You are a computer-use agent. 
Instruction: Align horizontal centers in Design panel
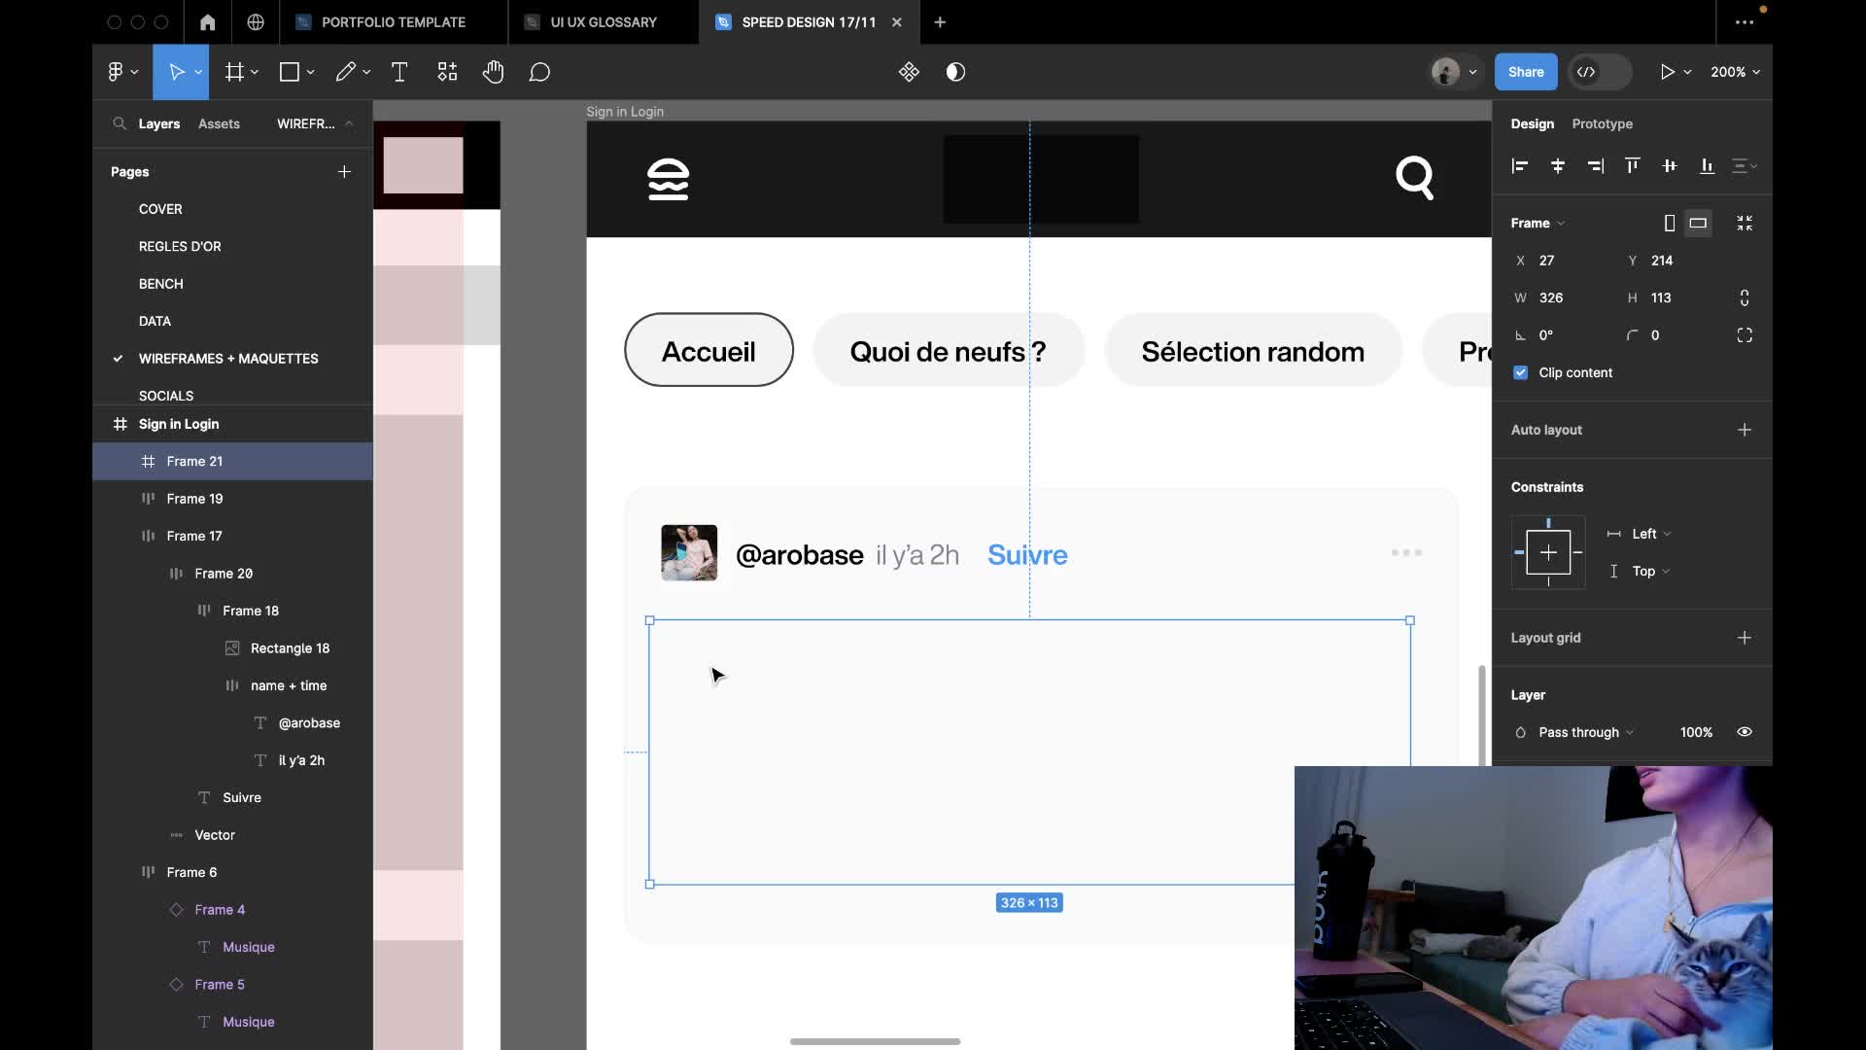(1558, 166)
